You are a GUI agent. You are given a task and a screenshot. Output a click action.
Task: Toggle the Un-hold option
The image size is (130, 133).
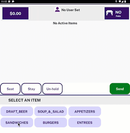[52, 89]
